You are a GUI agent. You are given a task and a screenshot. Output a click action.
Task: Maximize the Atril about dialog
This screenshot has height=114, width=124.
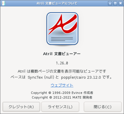point(115,3)
